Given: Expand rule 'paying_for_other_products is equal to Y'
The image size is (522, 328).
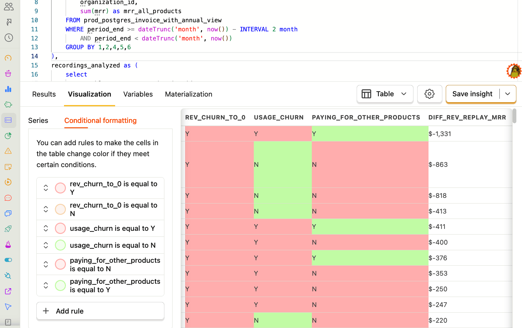Looking at the screenshot, I should pyautogui.click(x=46, y=285).
